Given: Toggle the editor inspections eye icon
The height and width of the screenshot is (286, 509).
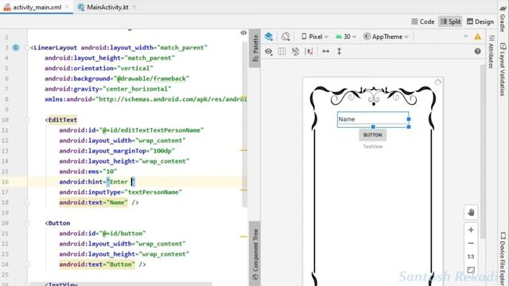Looking at the screenshot, I should click(x=243, y=33).
